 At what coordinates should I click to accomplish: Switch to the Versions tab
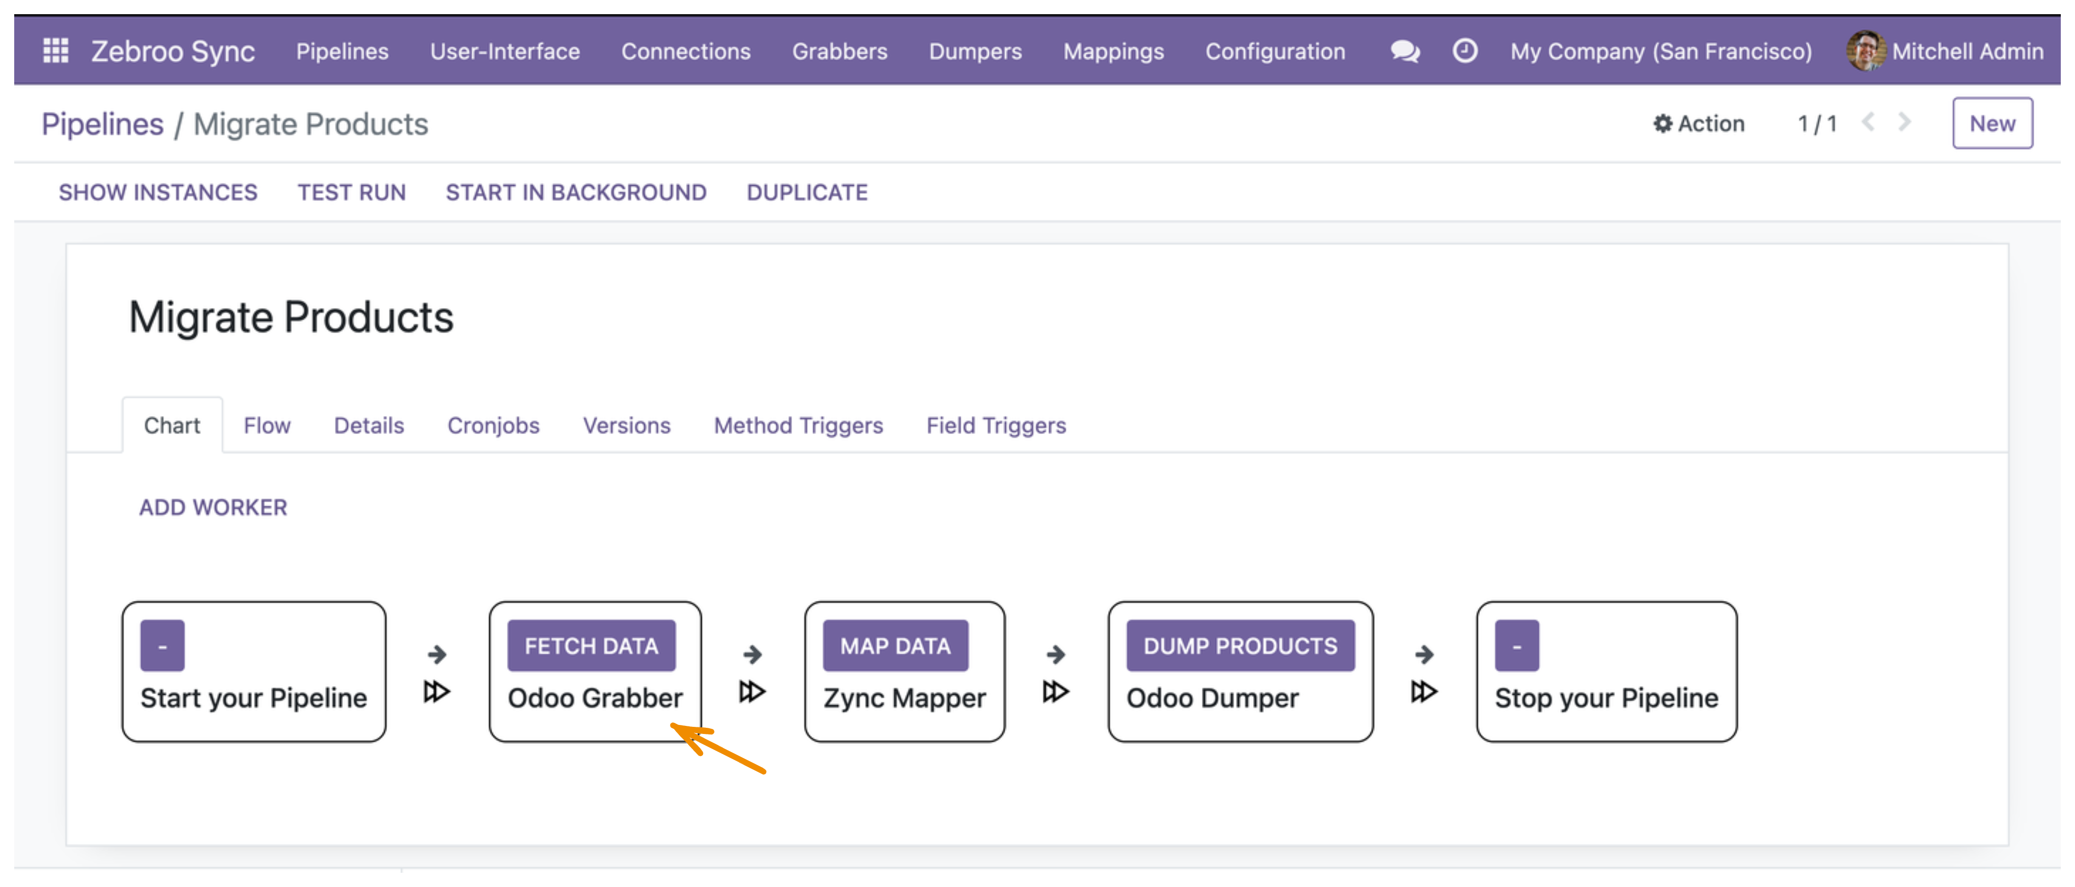pyautogui.click(x=627, y=425)
